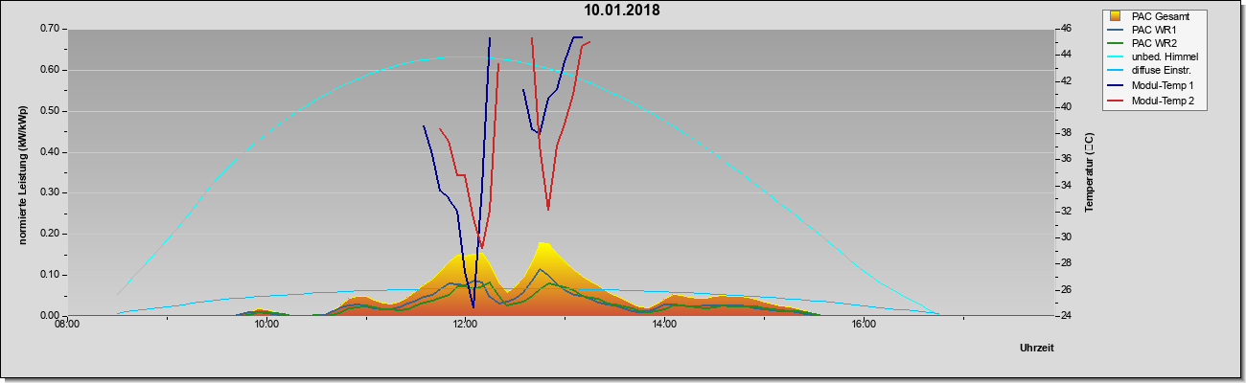The height and width of the screenshot is (383, 1246).
Task: Click the 16:00 time axis tick label
Action: click(x=863, y=325)
